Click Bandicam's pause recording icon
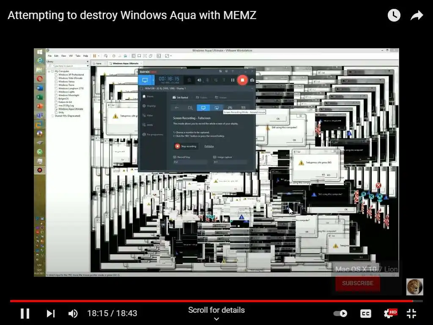 point(233,80)
